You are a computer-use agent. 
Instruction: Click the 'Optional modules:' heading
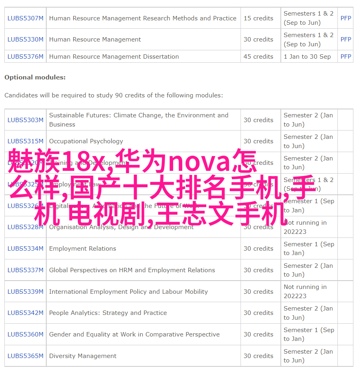(35, 77)
